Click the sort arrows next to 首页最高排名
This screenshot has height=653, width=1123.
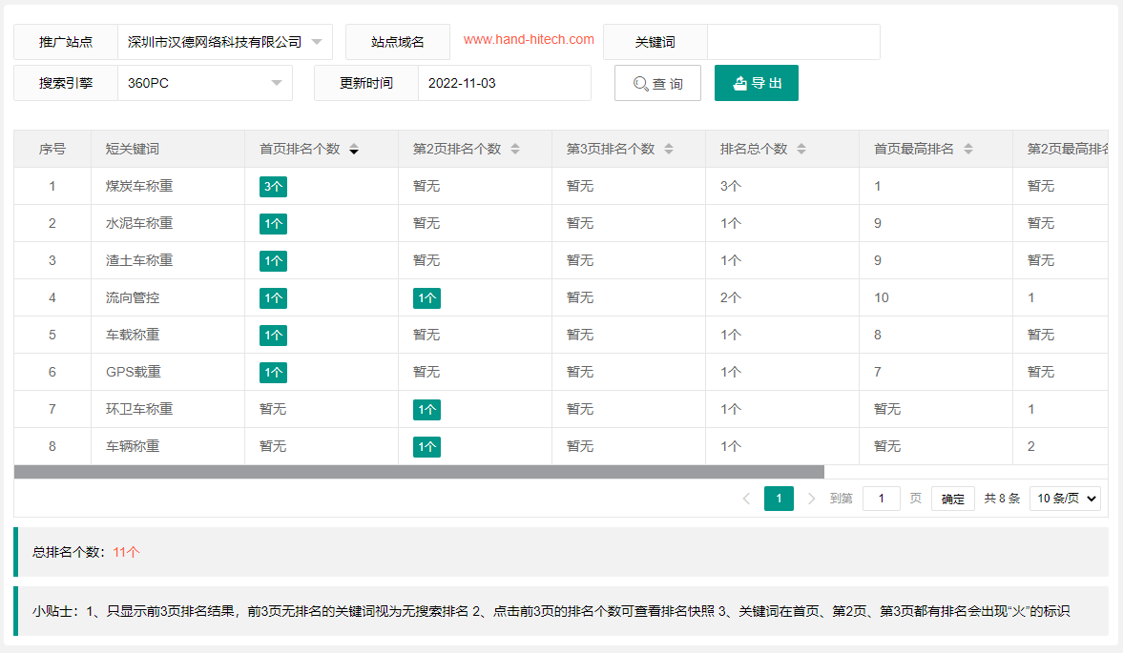coord(967,149)
